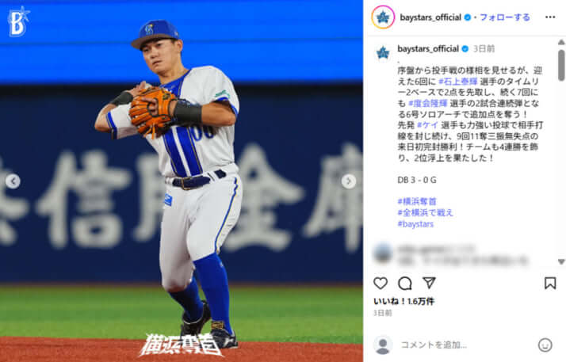Click the comment input field

pyautogui.click(x=465, y=345)
